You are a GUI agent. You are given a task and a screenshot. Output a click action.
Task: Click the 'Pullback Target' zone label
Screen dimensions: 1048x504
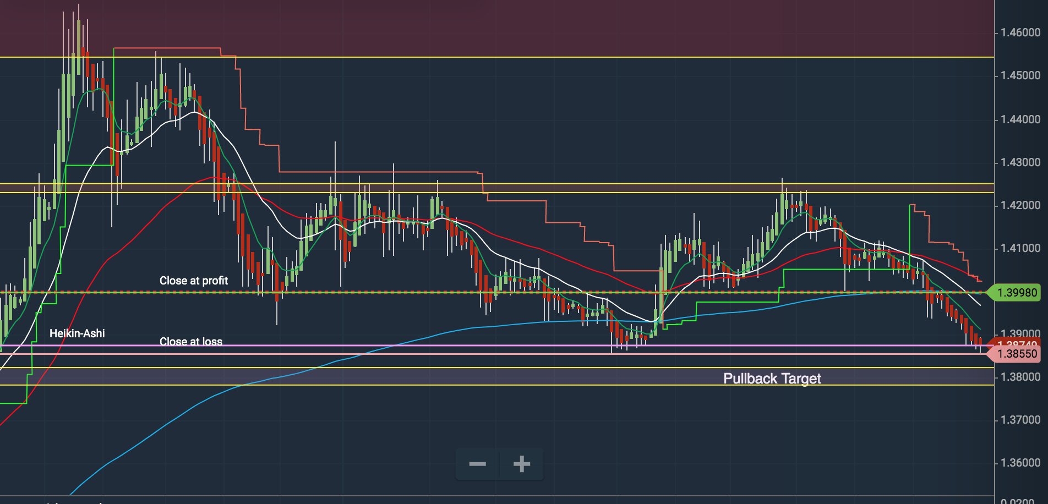tap(772, 379)
